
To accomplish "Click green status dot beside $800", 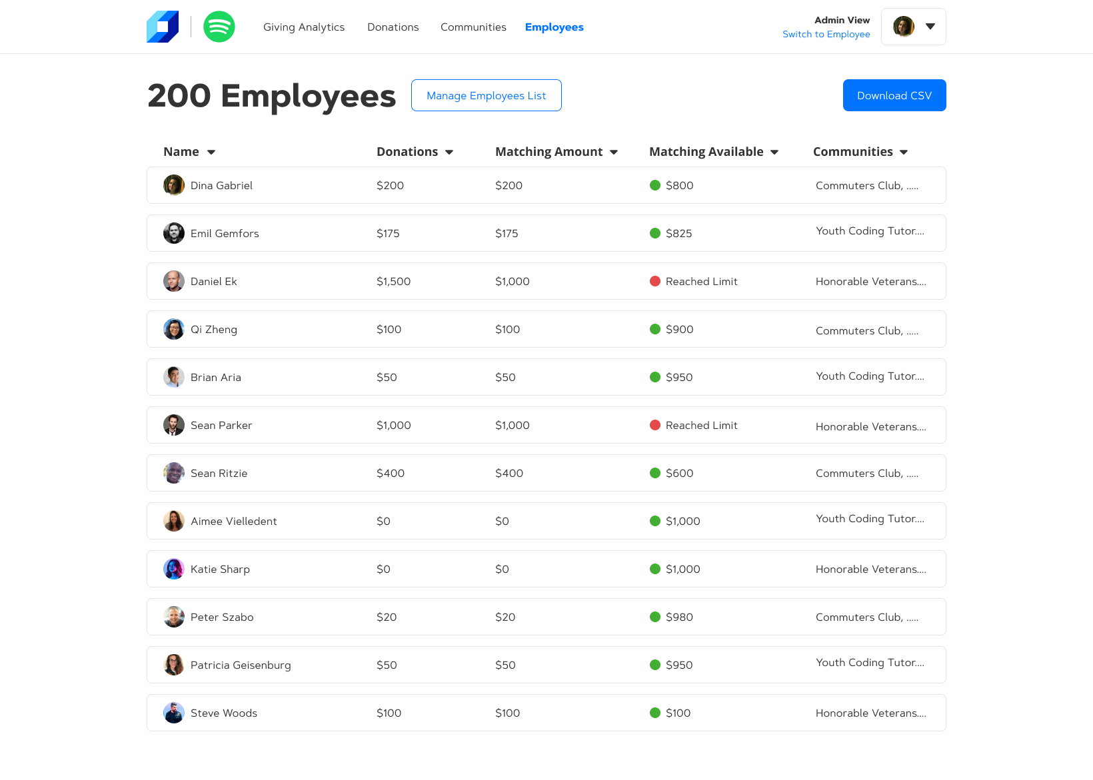I will (x=655, y=185).
